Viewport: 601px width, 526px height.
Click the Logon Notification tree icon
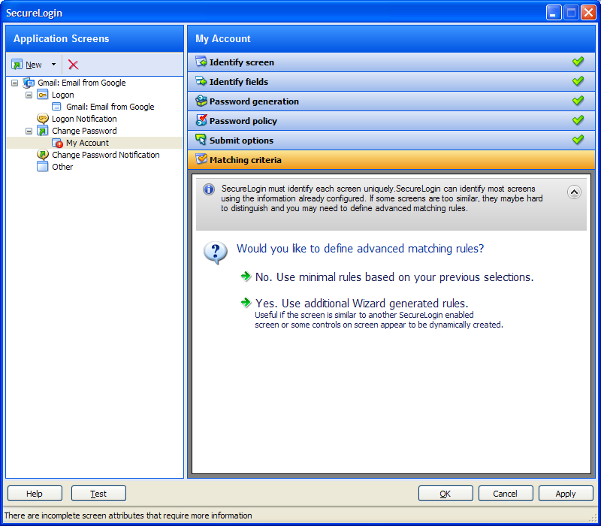(x=43, y=119)
